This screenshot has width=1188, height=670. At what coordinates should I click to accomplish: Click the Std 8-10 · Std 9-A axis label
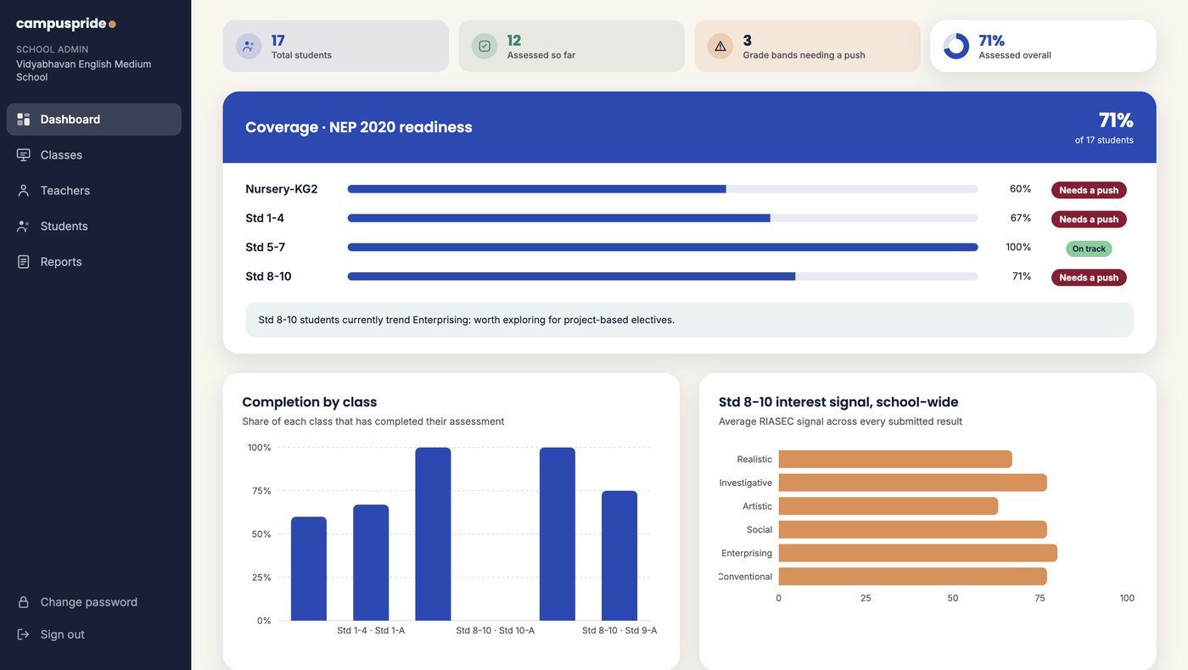point(619,630)
